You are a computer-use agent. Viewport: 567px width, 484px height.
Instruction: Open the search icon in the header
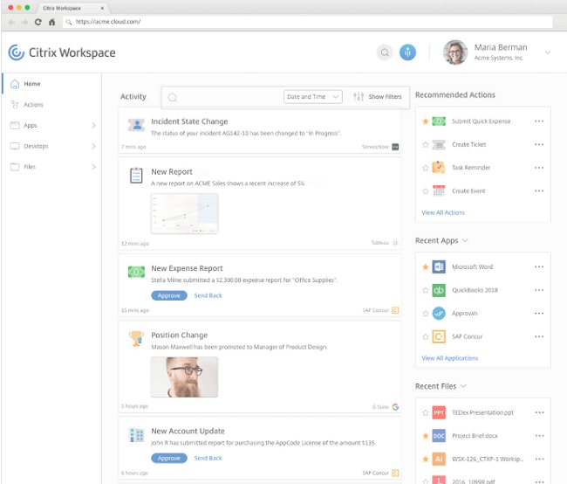(x=385, y=52)
